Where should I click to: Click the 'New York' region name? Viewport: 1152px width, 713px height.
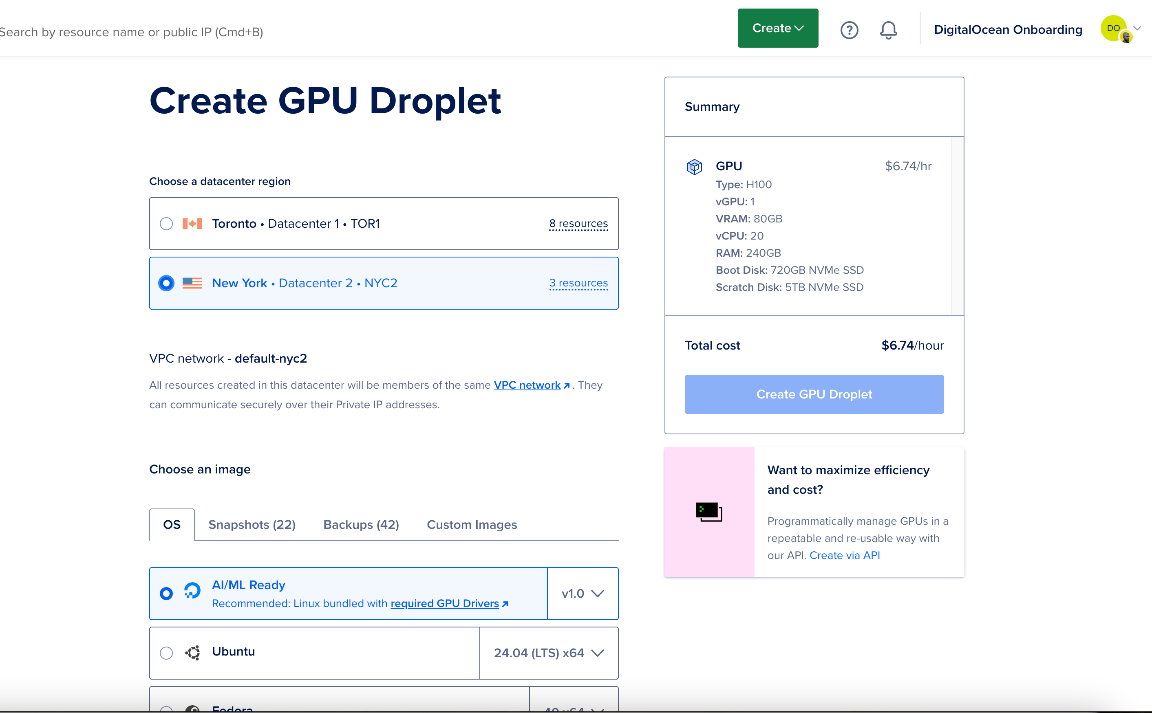point(240,283)
